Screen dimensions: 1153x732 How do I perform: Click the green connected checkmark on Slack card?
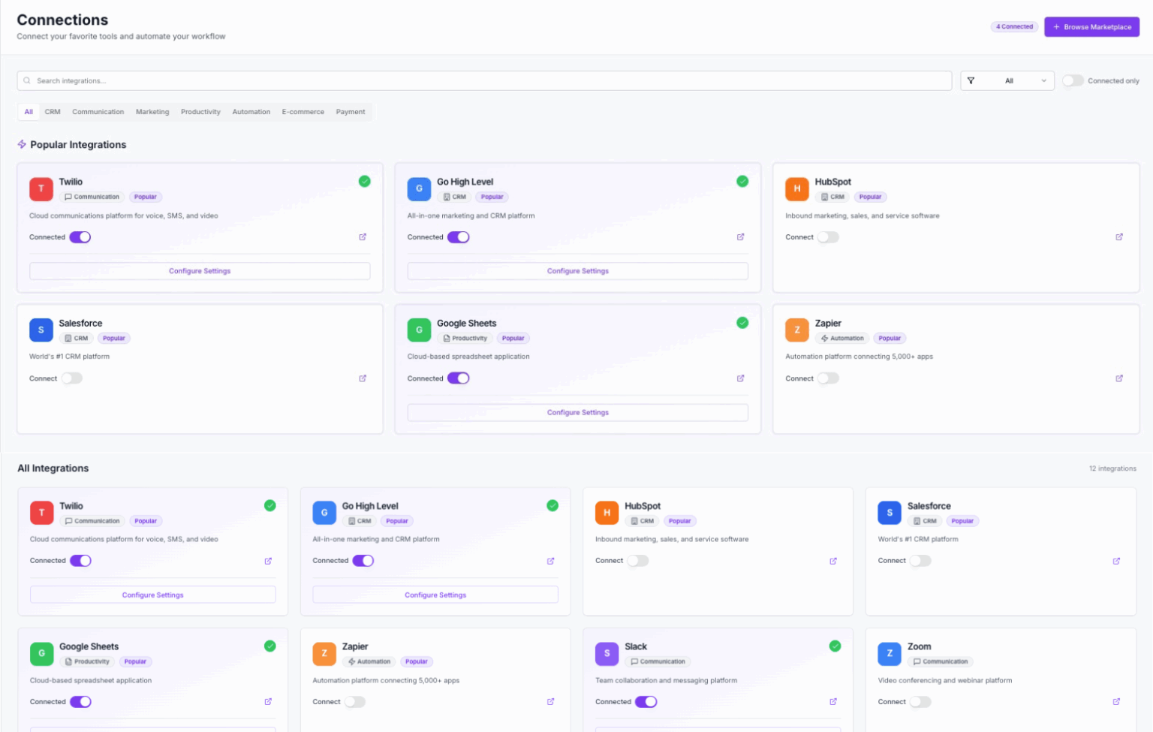point(835,646)
